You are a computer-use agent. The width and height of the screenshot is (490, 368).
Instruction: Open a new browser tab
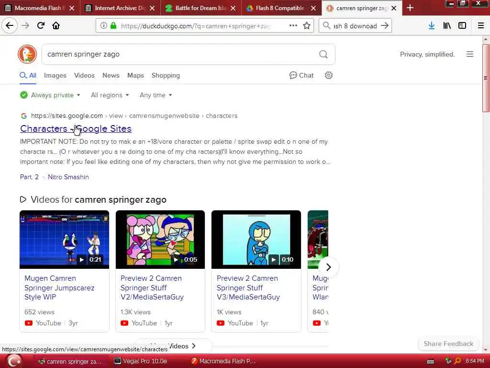tap(410, 8)
